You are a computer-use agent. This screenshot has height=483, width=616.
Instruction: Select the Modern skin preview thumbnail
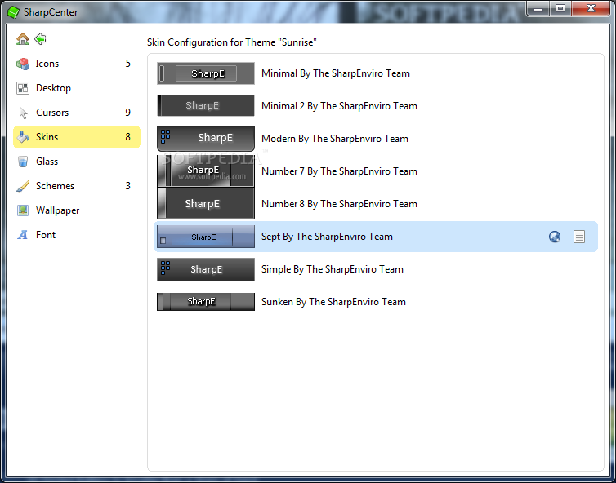pyautogui.click(x=205, y=139)
